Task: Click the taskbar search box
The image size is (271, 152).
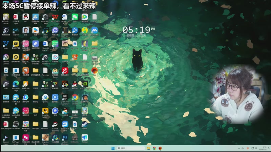Action: coord(131,148)
